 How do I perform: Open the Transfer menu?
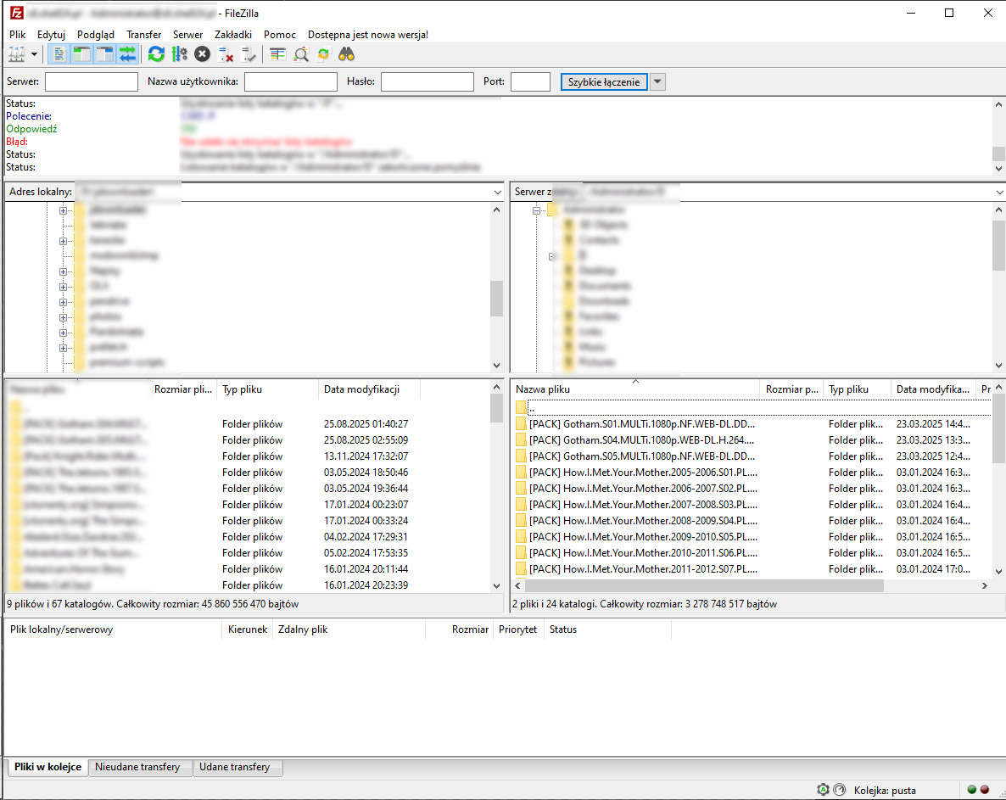click(x=143, y=35)
